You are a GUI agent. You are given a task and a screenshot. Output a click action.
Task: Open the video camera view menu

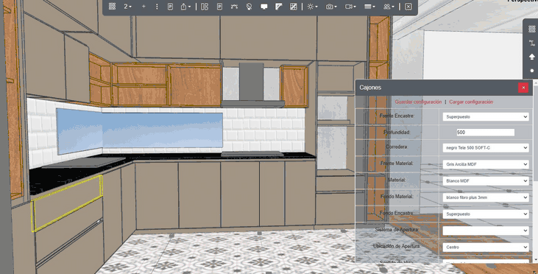coord(350,6)
